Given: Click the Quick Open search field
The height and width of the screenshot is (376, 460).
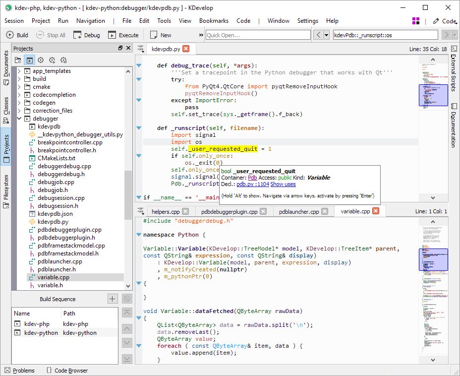Looking at the screenshot, I should (257, 35).
